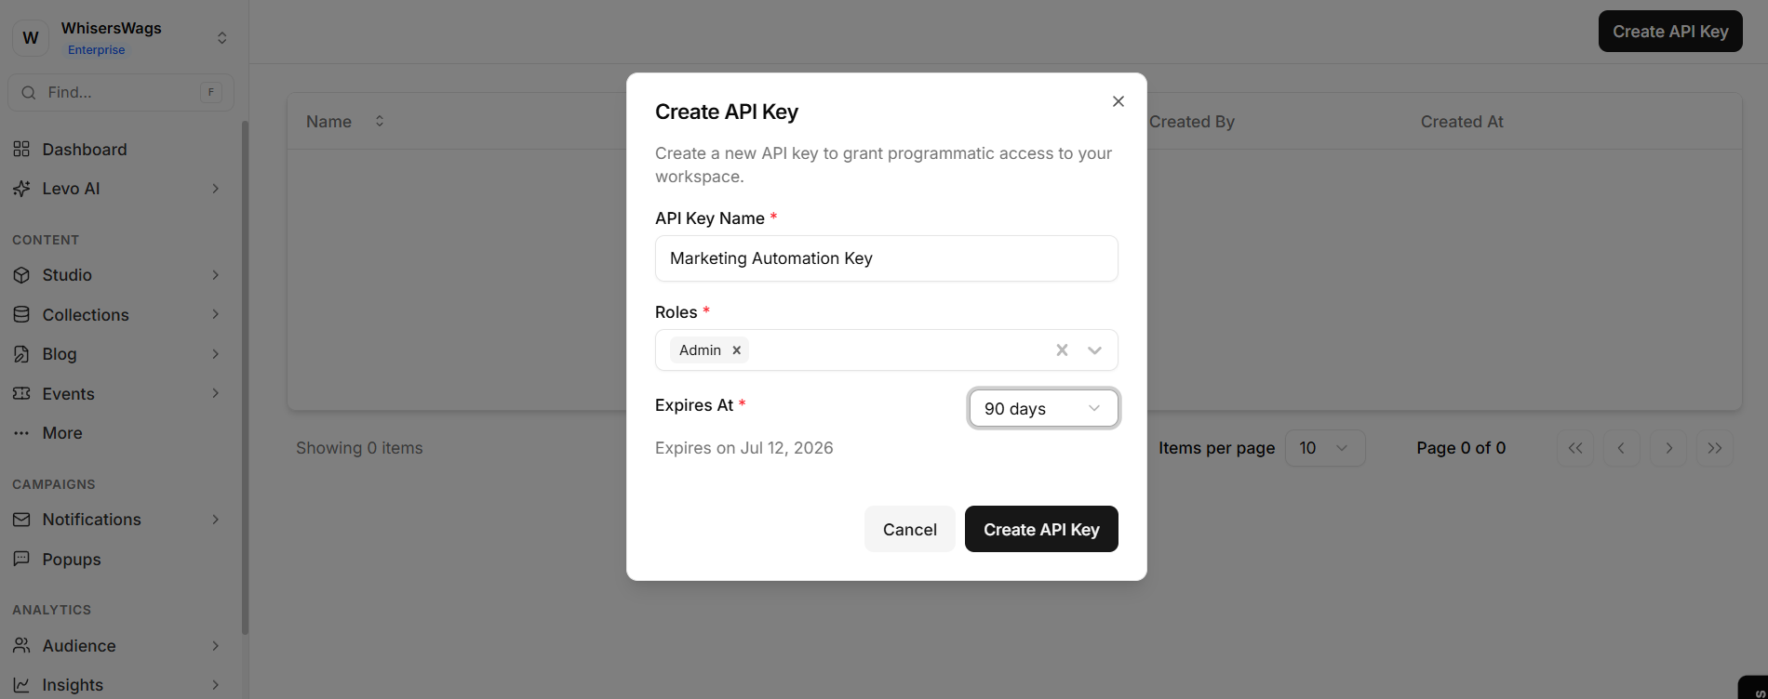
Task: Open the 90 days expiration dropdown
Action: [x=1043, y=409]
